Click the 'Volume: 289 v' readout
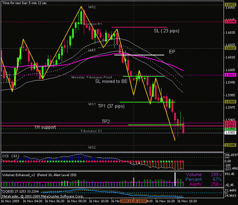 click(204, 175)
